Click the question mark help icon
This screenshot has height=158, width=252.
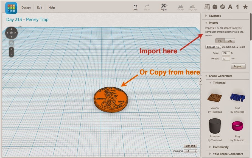click(x=20, y=27)
